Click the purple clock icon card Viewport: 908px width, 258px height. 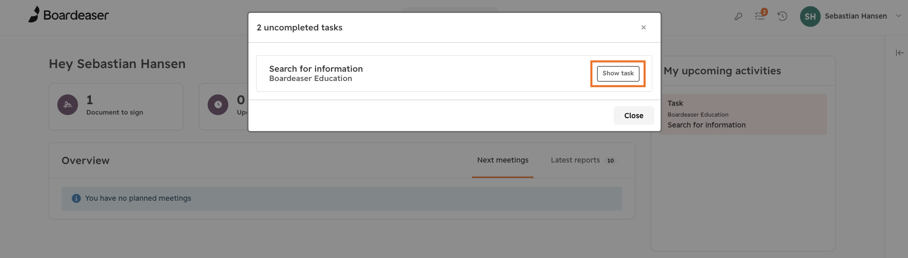(218, 105)
